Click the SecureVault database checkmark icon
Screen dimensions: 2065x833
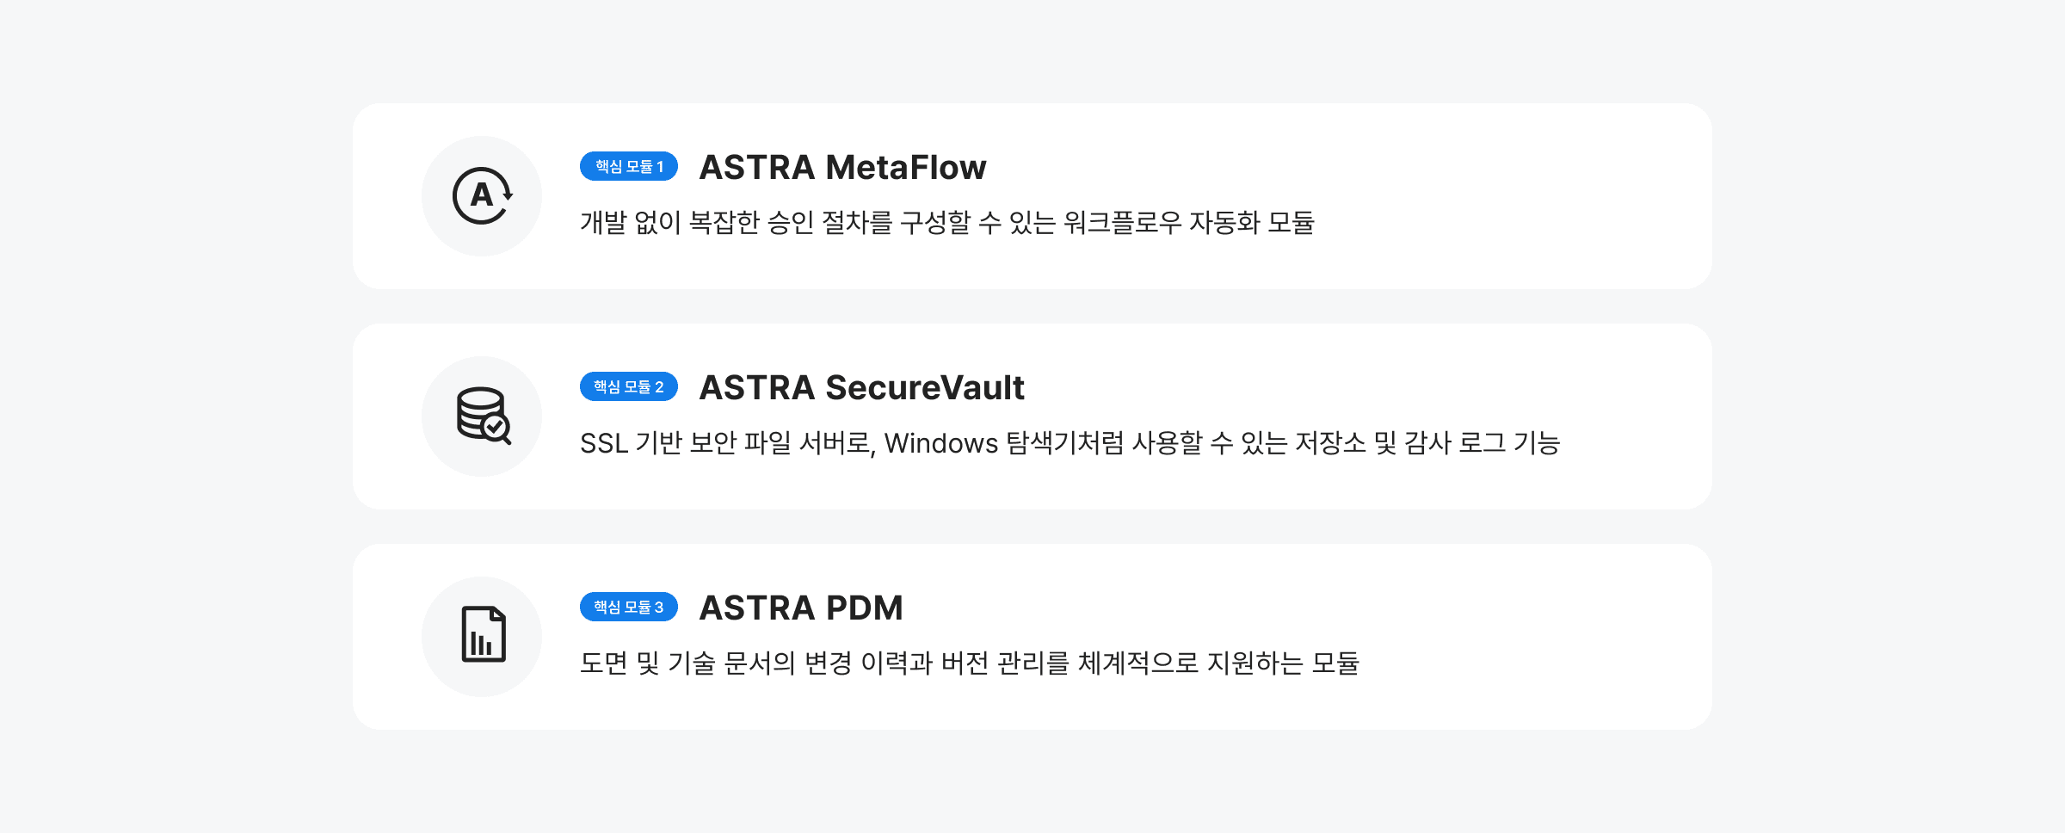coord(483,416)
